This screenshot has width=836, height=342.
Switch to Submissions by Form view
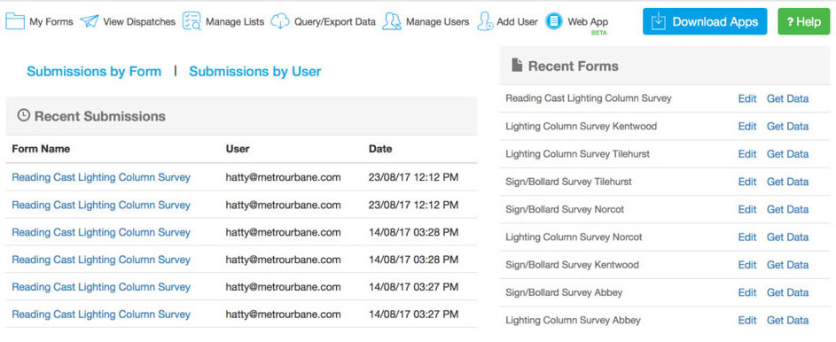click(x=94, y=72)
